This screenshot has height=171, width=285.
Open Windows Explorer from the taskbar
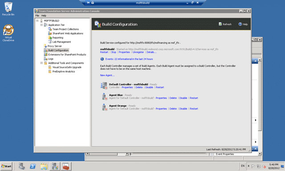(44, 166)
